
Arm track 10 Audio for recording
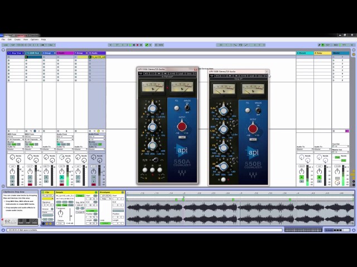tap(94, 185)
